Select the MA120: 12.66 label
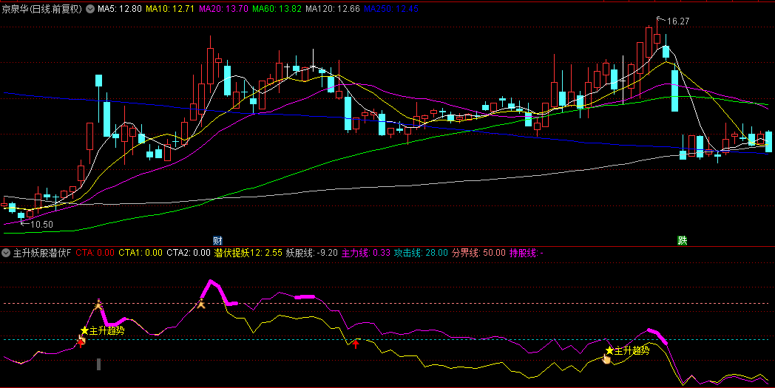 coord(333,9)
